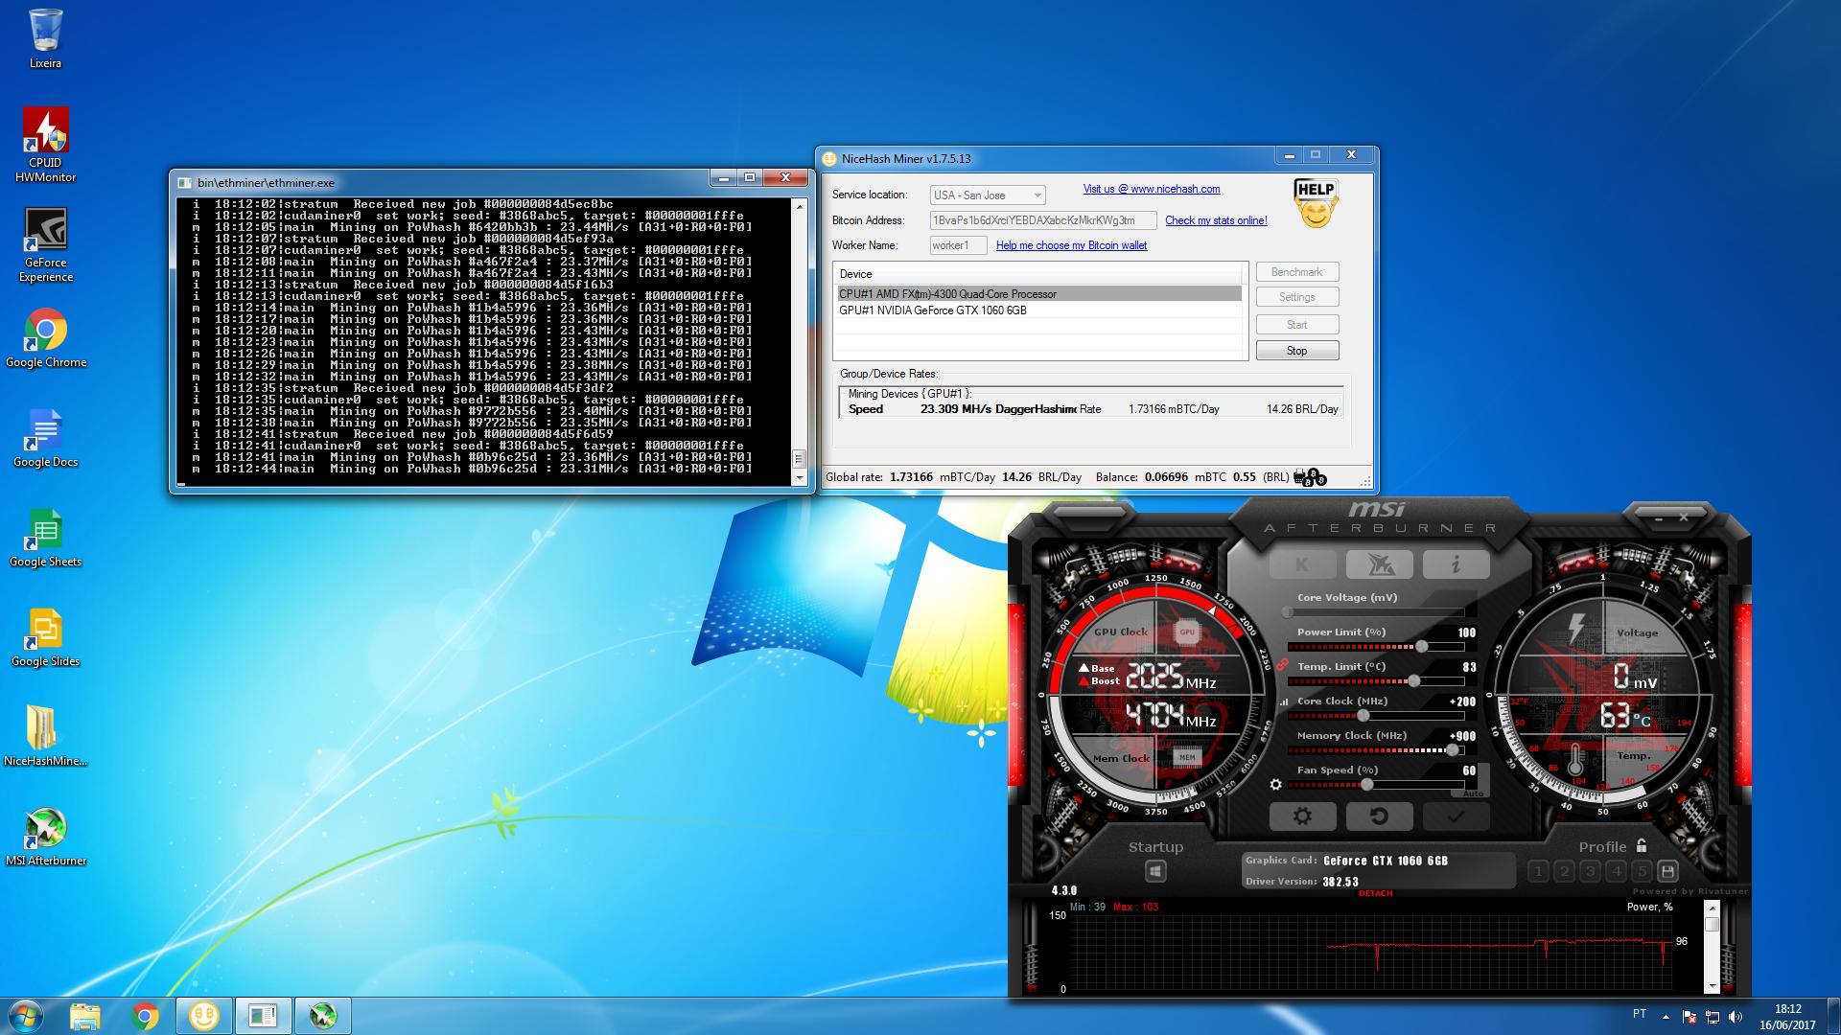Click the exchange icon beside Balance in NiceHash
This screenshot has height=1035, width=1841.
pos(1309,476)
